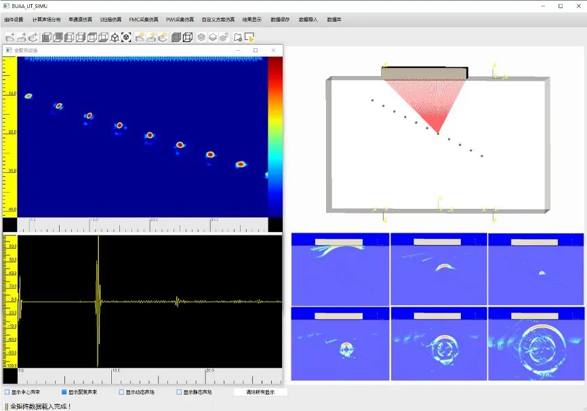This screenshot has width=587, height=411.
Task: Click the 清除所有显示 button
Action: pyautogui.click(x=260, y=392)
